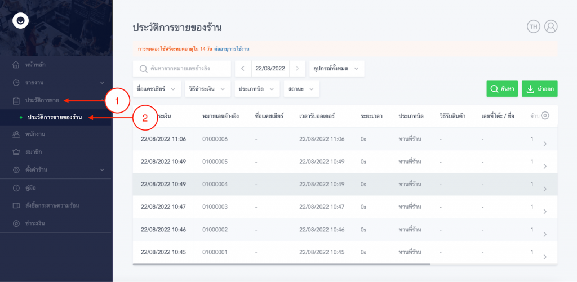Viewport: 577px width, 282px height.
Task: Open the user profile icon
Action: pyautogui.click(x=551, y=26)
